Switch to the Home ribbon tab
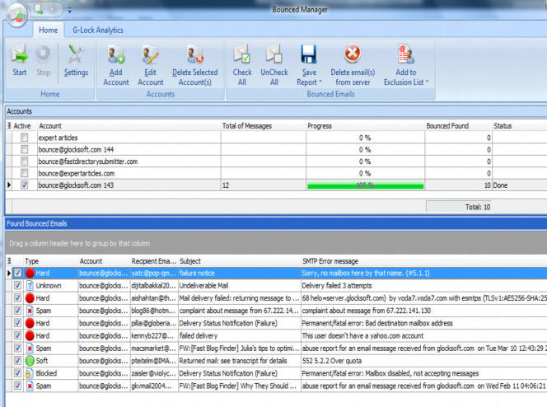 pyautogui.click(x=48, y=30)
